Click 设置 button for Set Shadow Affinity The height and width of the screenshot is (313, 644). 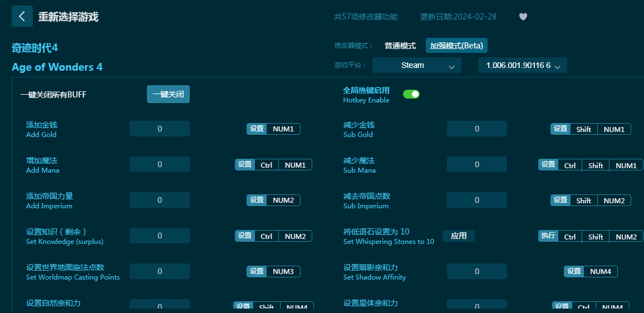[x=574, y=272]
